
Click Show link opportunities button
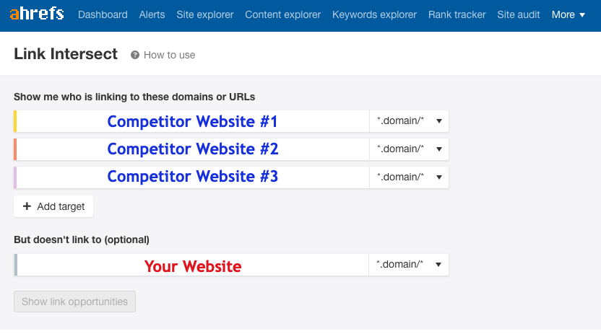tap(74, 302)
